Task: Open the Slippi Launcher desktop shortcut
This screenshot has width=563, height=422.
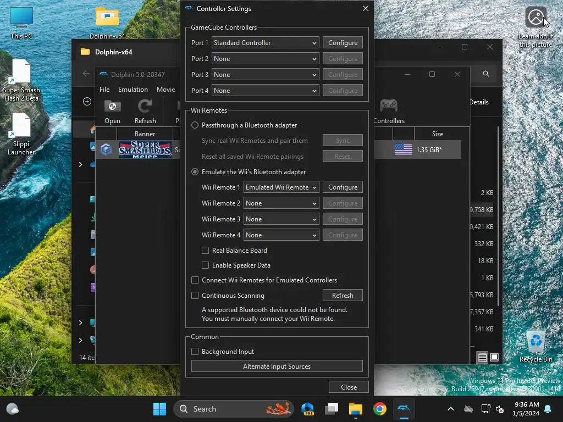Action: (x=21, y=134)
